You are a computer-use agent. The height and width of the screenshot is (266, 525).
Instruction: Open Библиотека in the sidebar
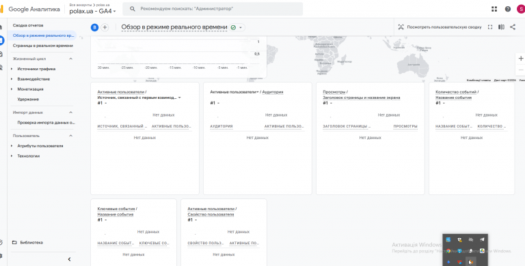pyautogui.click(x=31, y=243)
